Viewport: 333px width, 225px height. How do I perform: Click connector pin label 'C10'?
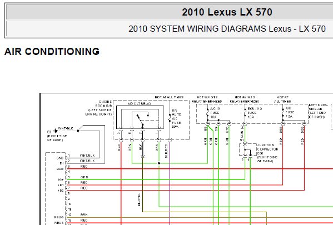pos(227,129)
